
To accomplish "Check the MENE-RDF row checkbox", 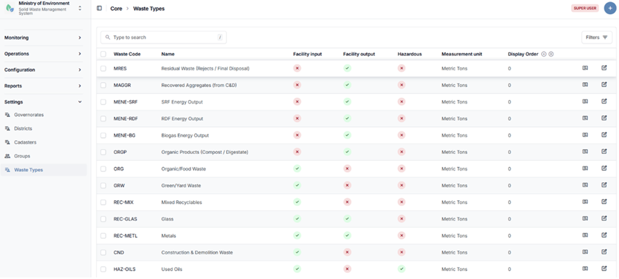I will [103, 119].
